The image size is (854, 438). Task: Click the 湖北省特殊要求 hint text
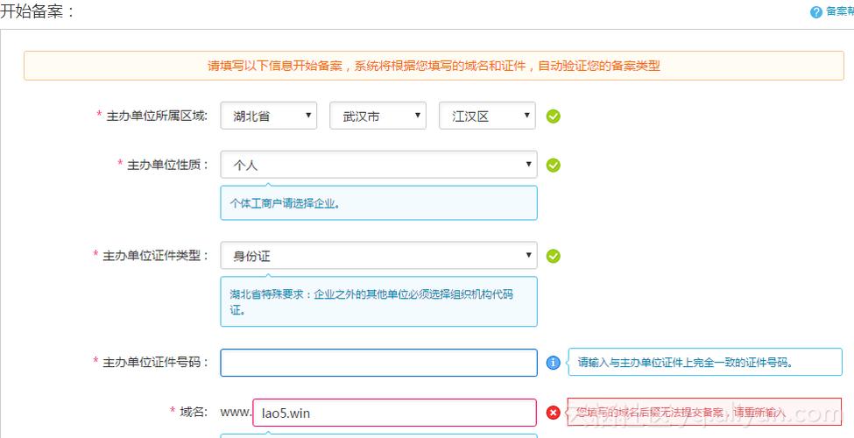[371, 302]
